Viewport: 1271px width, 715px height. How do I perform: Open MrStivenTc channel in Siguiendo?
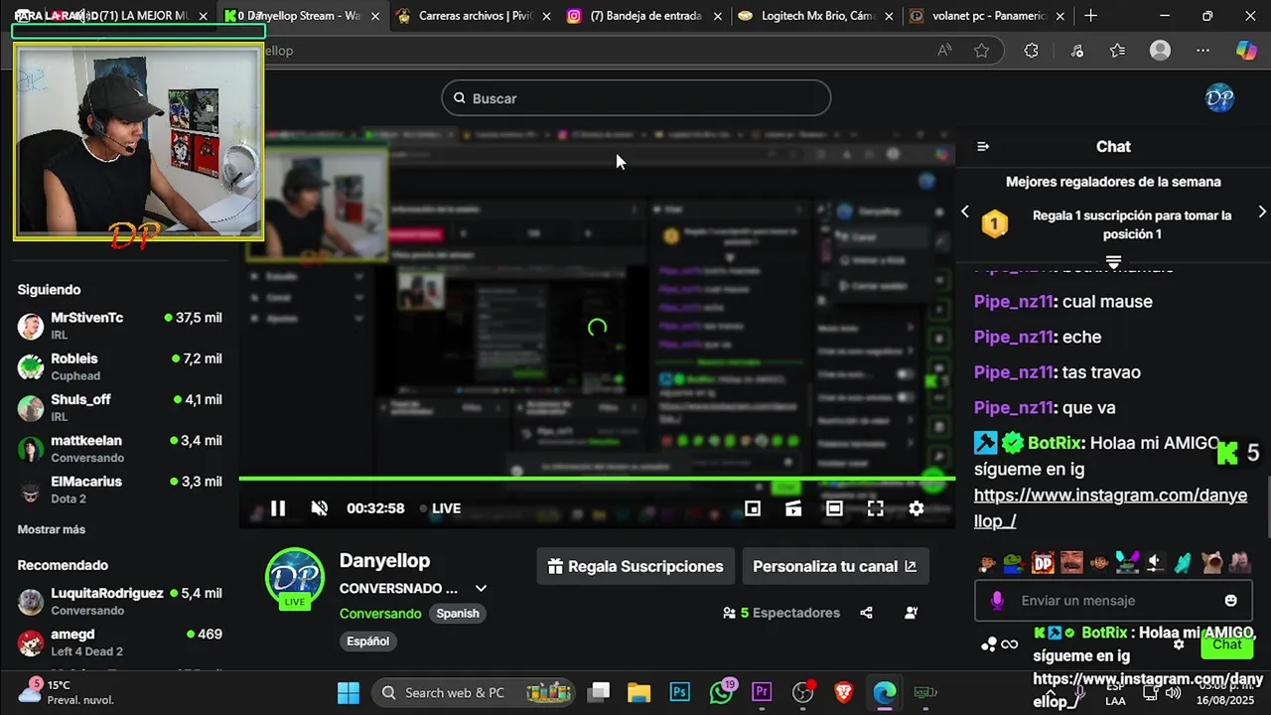coord(119,326)
